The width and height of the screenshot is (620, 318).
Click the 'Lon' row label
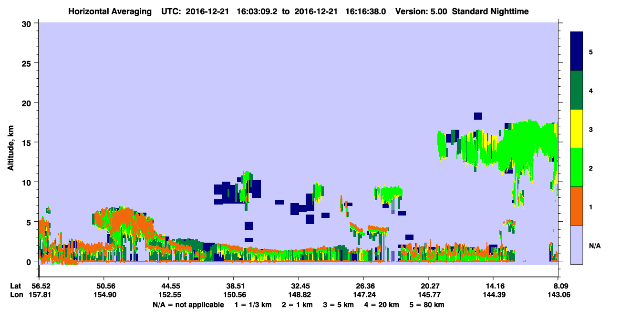click(x=16, y=295)
